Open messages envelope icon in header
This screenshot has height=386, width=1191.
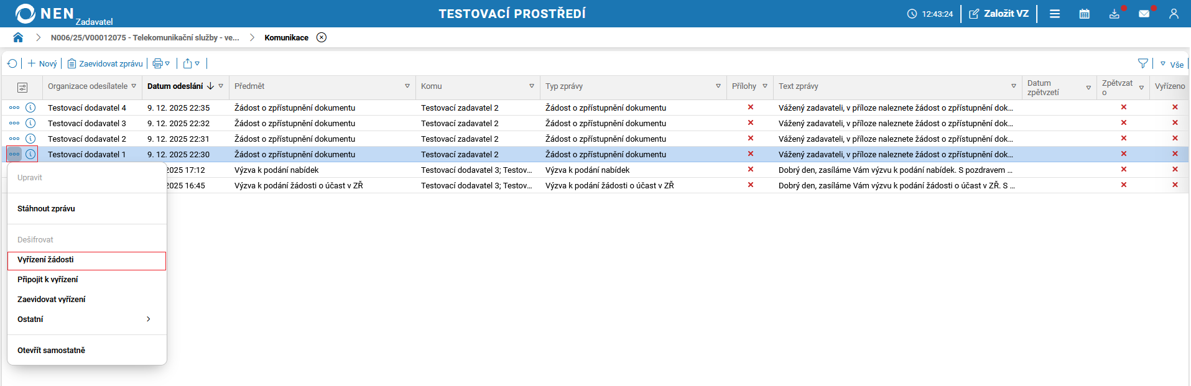(1144, 14)
